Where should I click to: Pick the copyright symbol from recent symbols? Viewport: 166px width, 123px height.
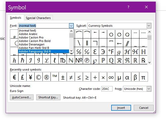coord(38,77)
